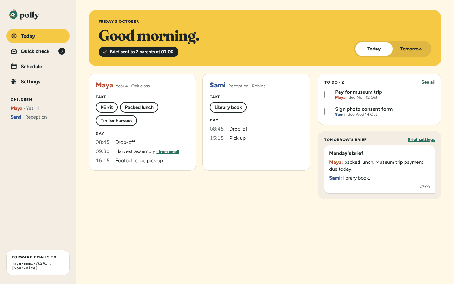Go to Schedule in the sidebar

click(x=38, y=66)
